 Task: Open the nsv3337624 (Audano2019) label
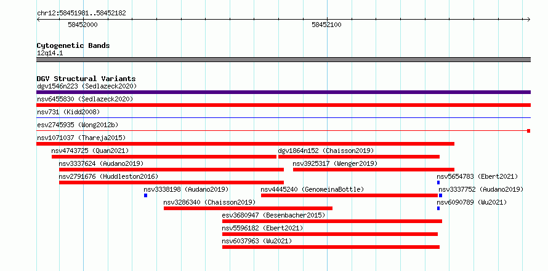pyautogui.click(x=101, y=163)
